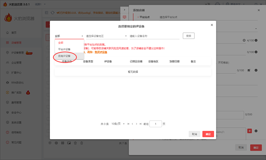Click 取消 in the 添加店铺 panel
This screenshot has height=160, width=266.
coord(241,147)
